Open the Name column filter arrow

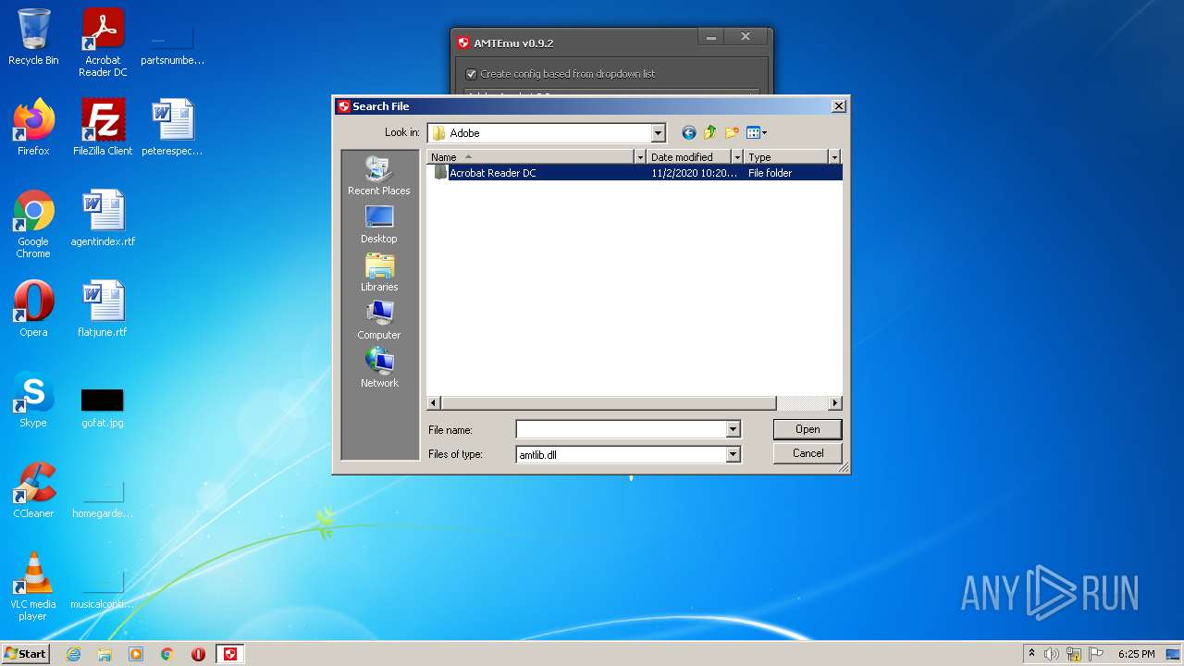[639, 157]
